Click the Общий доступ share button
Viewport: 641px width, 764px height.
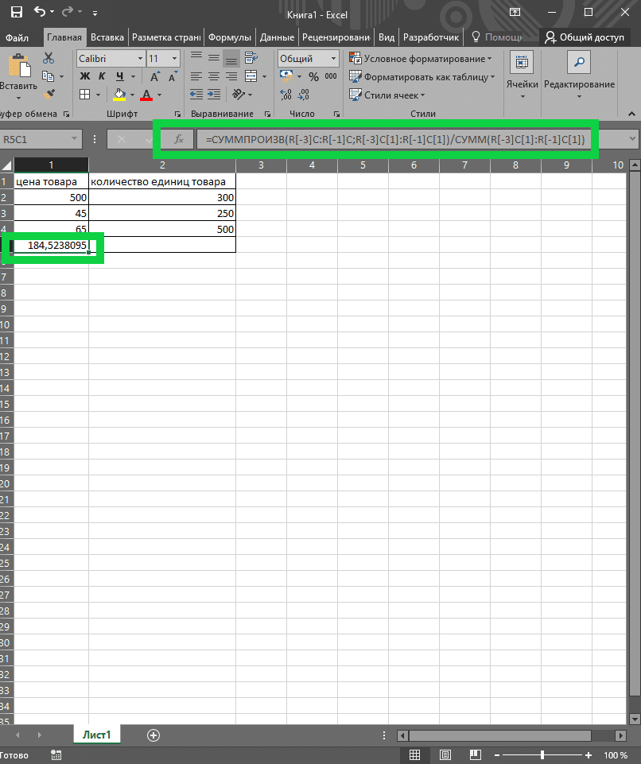(x=585, y=37)
